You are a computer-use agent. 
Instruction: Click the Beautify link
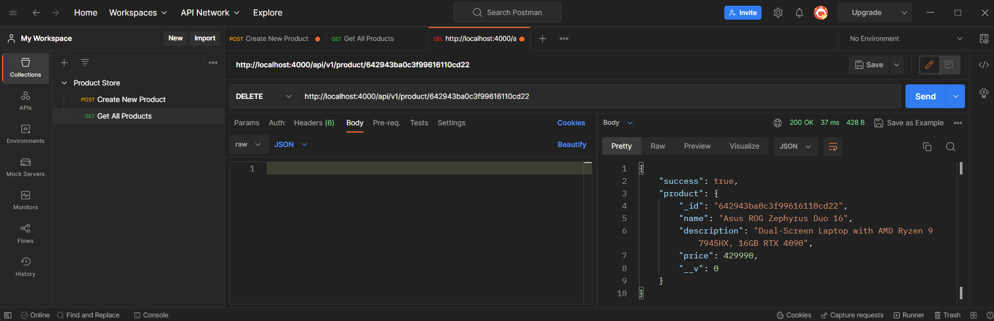pyautogui.click(x=572, y=144)
